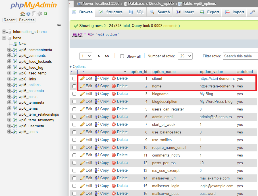Click the documents icon beside the gear
258x196 pixels.
[x=34, y=14]
